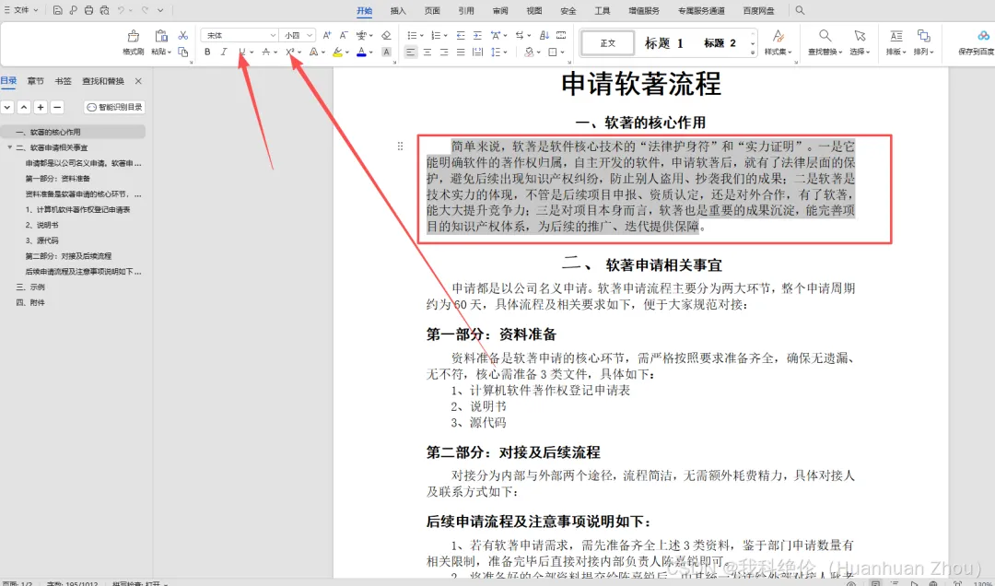Toggle superscript formatting

pos(290,53)
